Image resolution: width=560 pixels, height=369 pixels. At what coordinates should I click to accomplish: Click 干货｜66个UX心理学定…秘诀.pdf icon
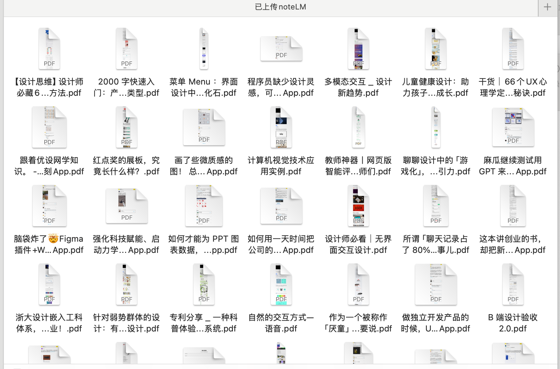click(x=513, y=48)
